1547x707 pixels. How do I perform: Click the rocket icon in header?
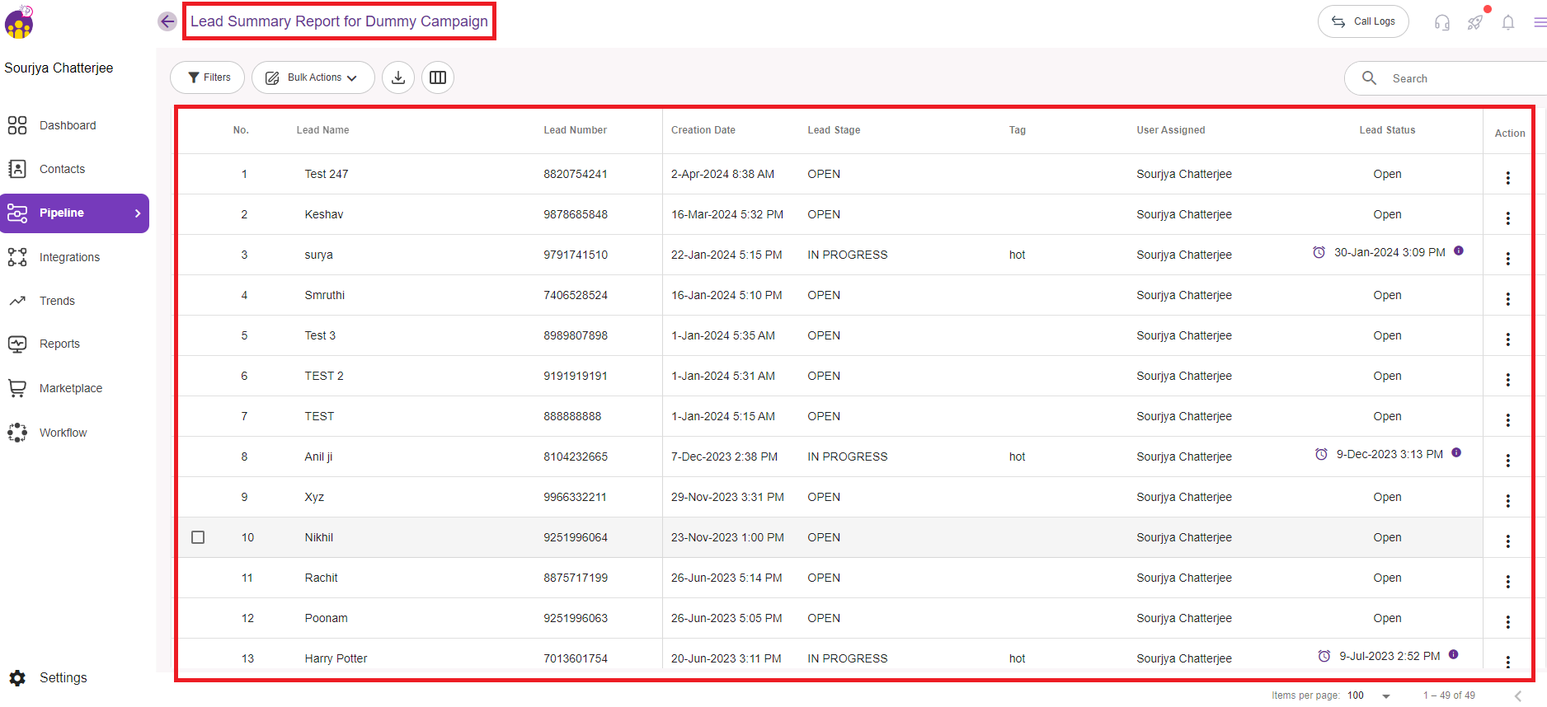[1474, 22]
